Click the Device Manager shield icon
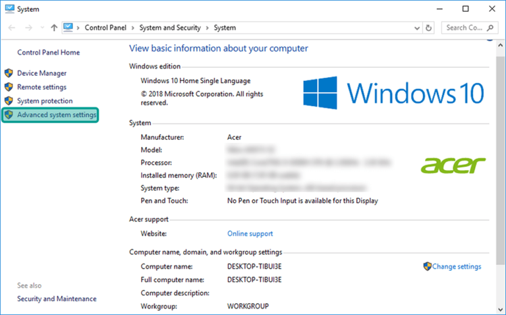The image size is (506, 315). pyautogui.click(x=9, y=73)
